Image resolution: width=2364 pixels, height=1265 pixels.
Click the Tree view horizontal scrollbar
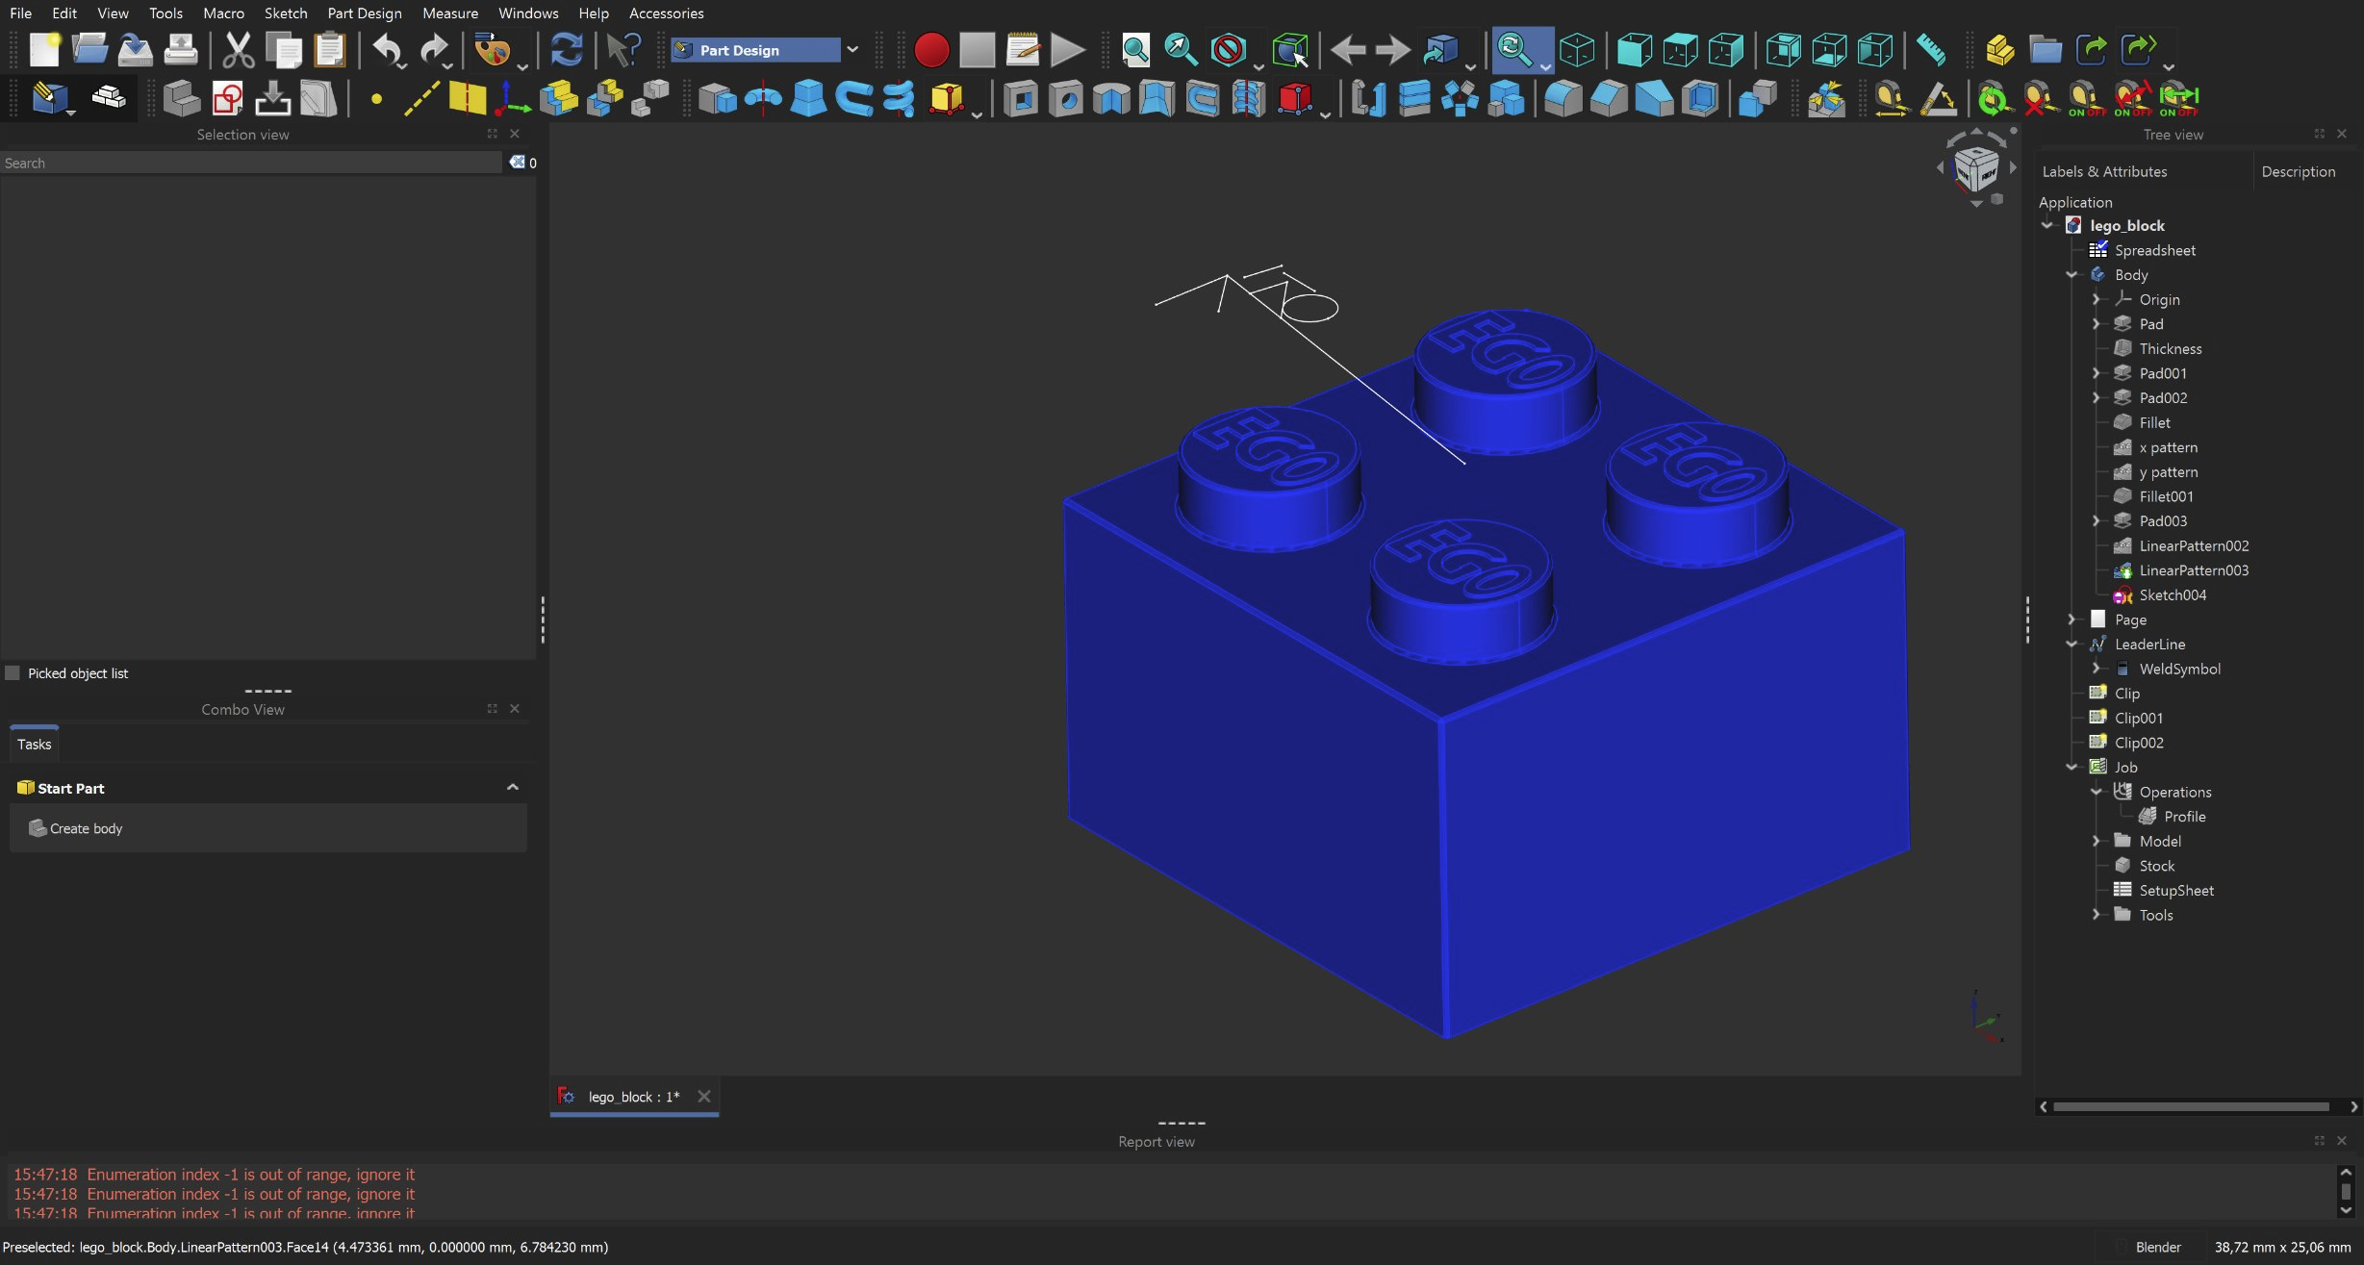[x=2190, y=1107]
